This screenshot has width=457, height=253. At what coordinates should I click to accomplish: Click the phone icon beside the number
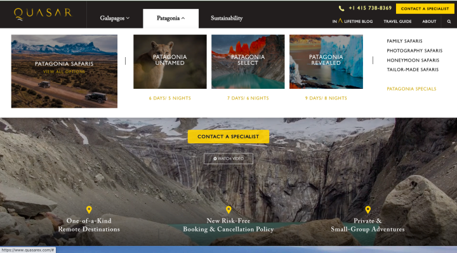tap(341, 8)
